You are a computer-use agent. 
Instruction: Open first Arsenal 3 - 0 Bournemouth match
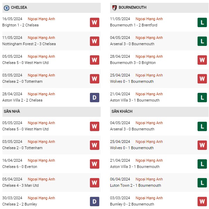pyautogui.click(x=132, y=44)
